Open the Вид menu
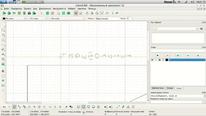Screen dimensions: 206x116 35,9
